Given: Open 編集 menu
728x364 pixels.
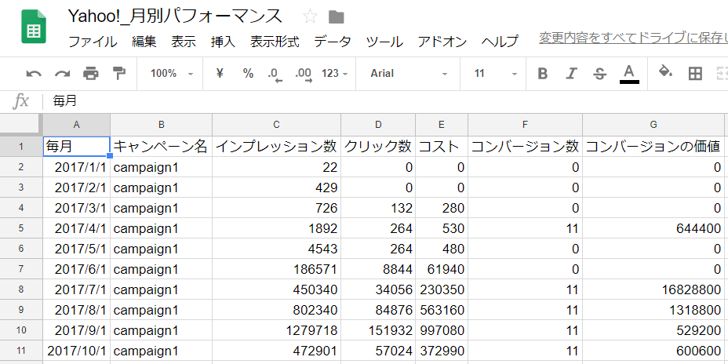Looking at the screenshot, I should 144,42.
